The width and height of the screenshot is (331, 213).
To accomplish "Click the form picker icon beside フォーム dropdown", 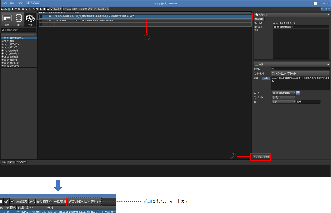I will pyautogui.click(x=298, y=93).
